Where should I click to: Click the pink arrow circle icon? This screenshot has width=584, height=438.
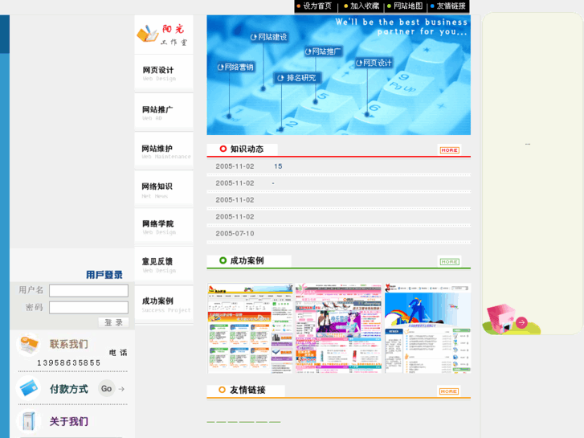521,322
